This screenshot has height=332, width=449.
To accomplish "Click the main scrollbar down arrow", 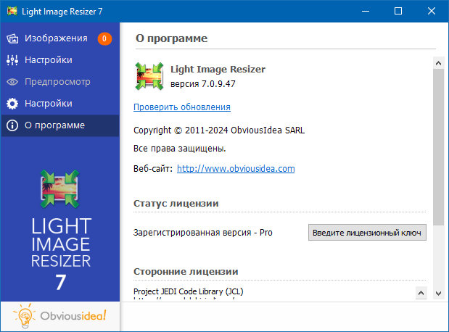I will tap(438, 294).
